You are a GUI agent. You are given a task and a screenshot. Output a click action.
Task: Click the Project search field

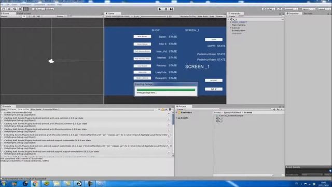point(245,110)
